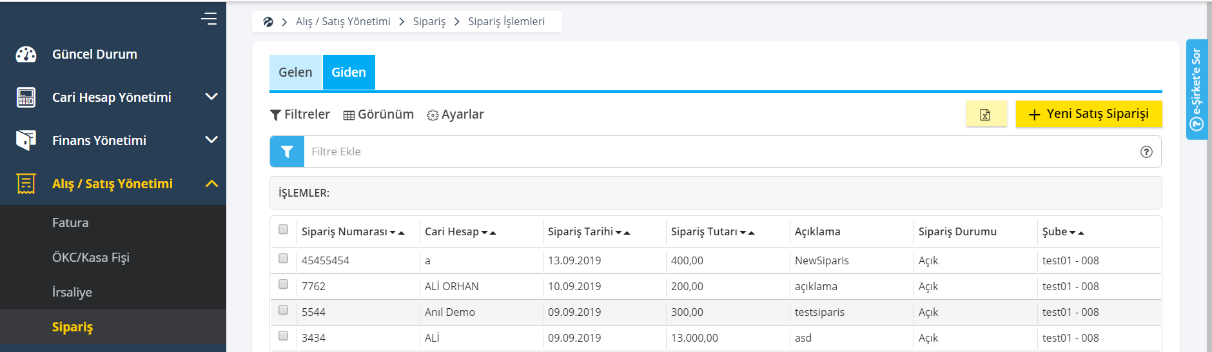The width and height of the screenshot is (1212, 352).
Task: Open Görünüm view settings
Action: (x=378, y=114)
